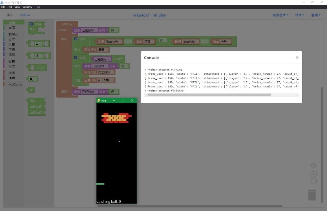Image resolution: width=327 pixels, height=211 pixels.
Task: Open the View menu
Action: pos(17,7)
